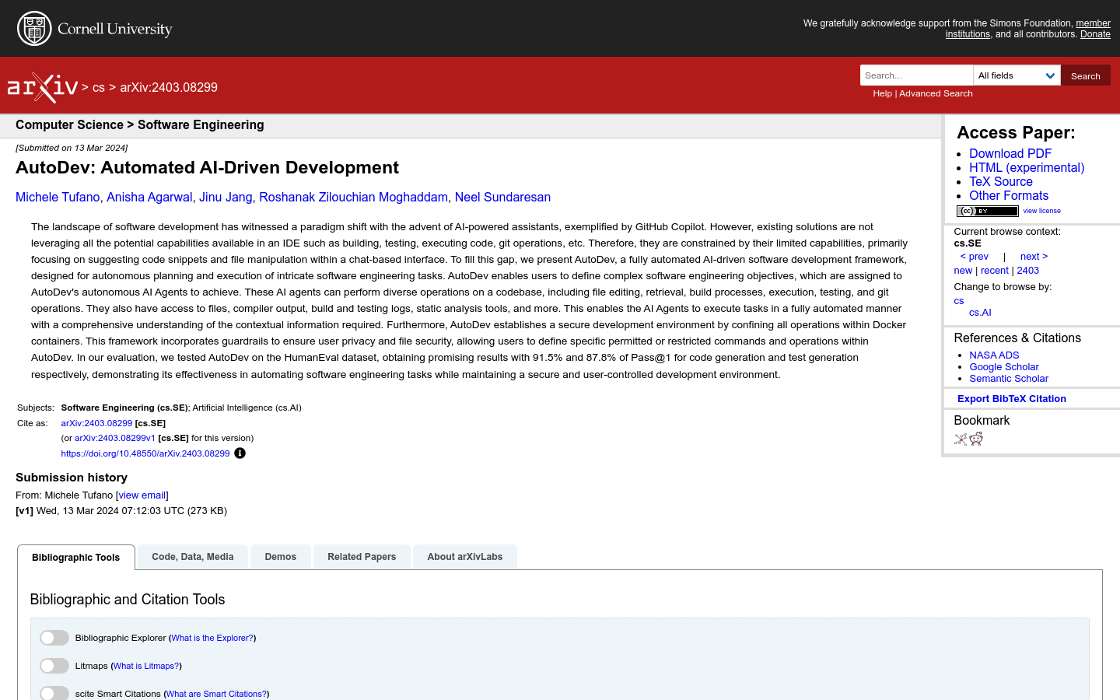Open Export BibTeX Citation
The width and height of the screenshot is (1120, 700).
click(x=1011, y=399)
